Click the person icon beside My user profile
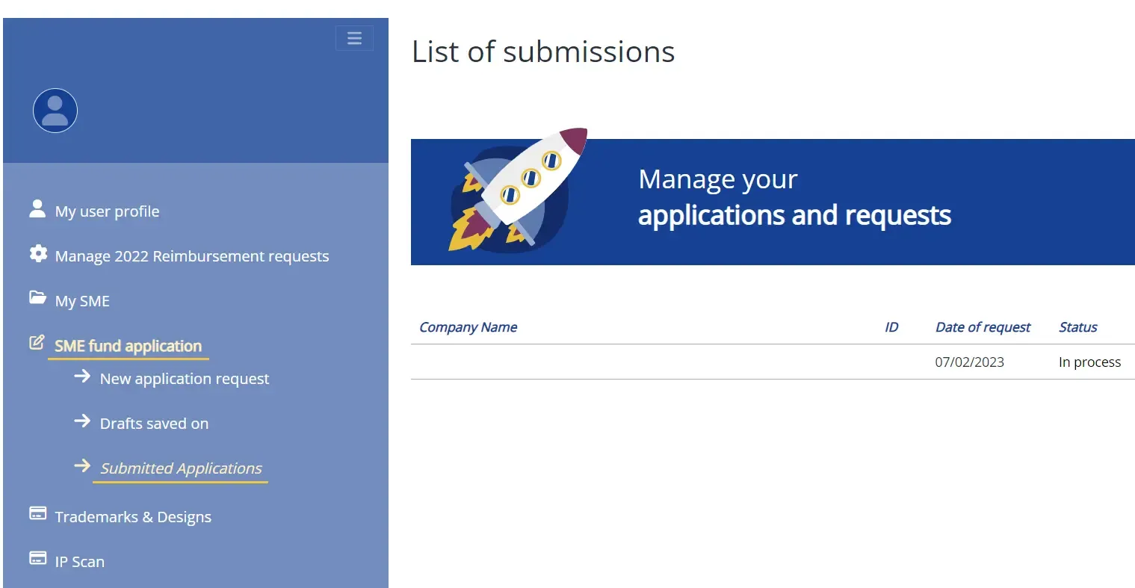The width and height of the screenshot is (1135, 588). coord(37,208)
